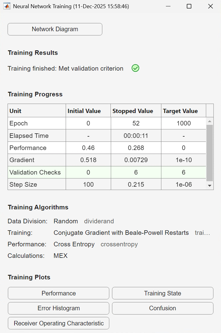The height and width of the screenshot is (333, 221).
Task: Show the Training State plot
Action: pyautogui.click(x=163, y=293)
